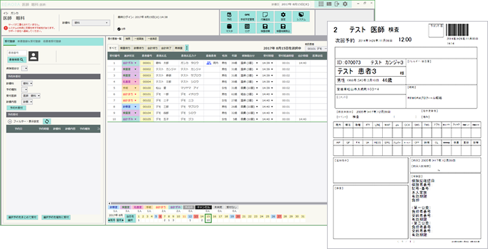Click 患者氏名カナ column header
This screenshot has height=249, width=488.
pyautogui.click(x=189, y=56)
